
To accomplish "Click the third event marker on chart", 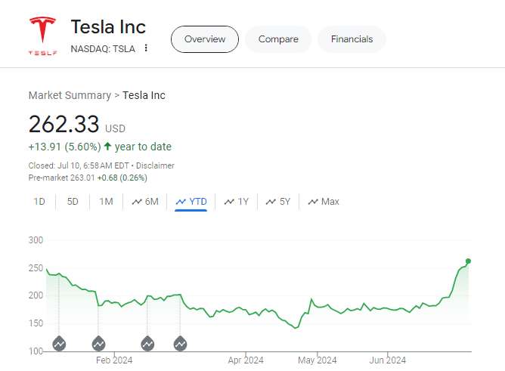I will pyautogui.click(x=147, y=344).
